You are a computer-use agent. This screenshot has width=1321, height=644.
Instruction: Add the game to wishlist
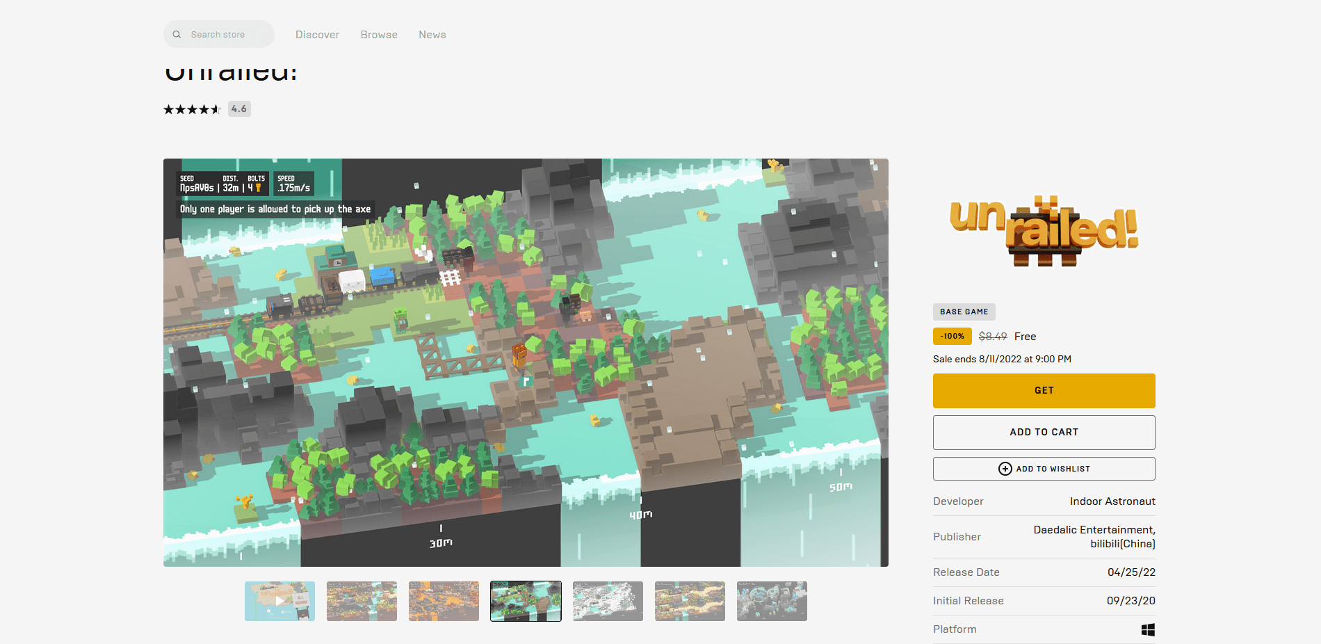pyautogui.click(x=1044, y=469)
